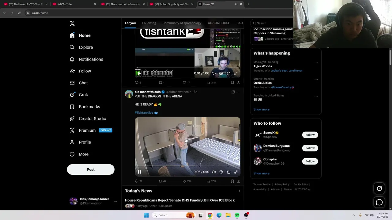Switch to the For you tab

point(130,23)
